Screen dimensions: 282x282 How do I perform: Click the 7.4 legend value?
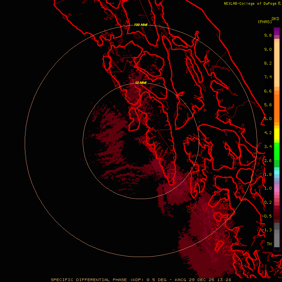[x=268, y=77]
